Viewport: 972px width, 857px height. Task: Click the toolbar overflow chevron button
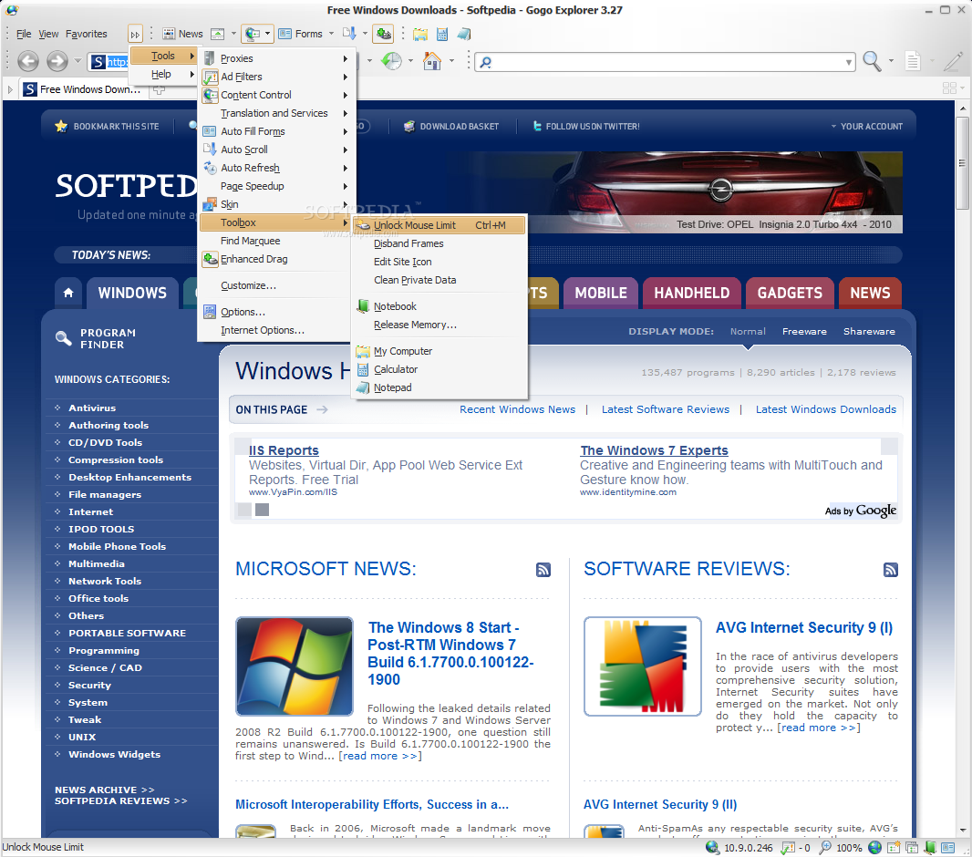135,34
